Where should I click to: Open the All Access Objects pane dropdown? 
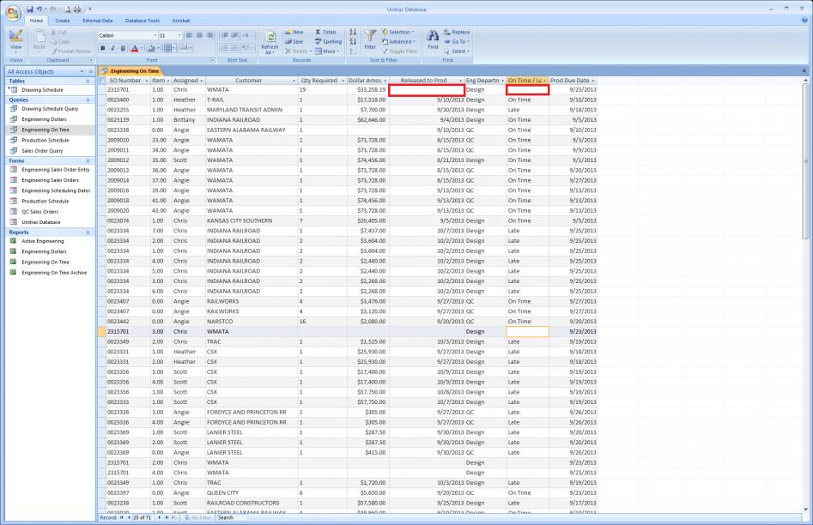(82, 71)
